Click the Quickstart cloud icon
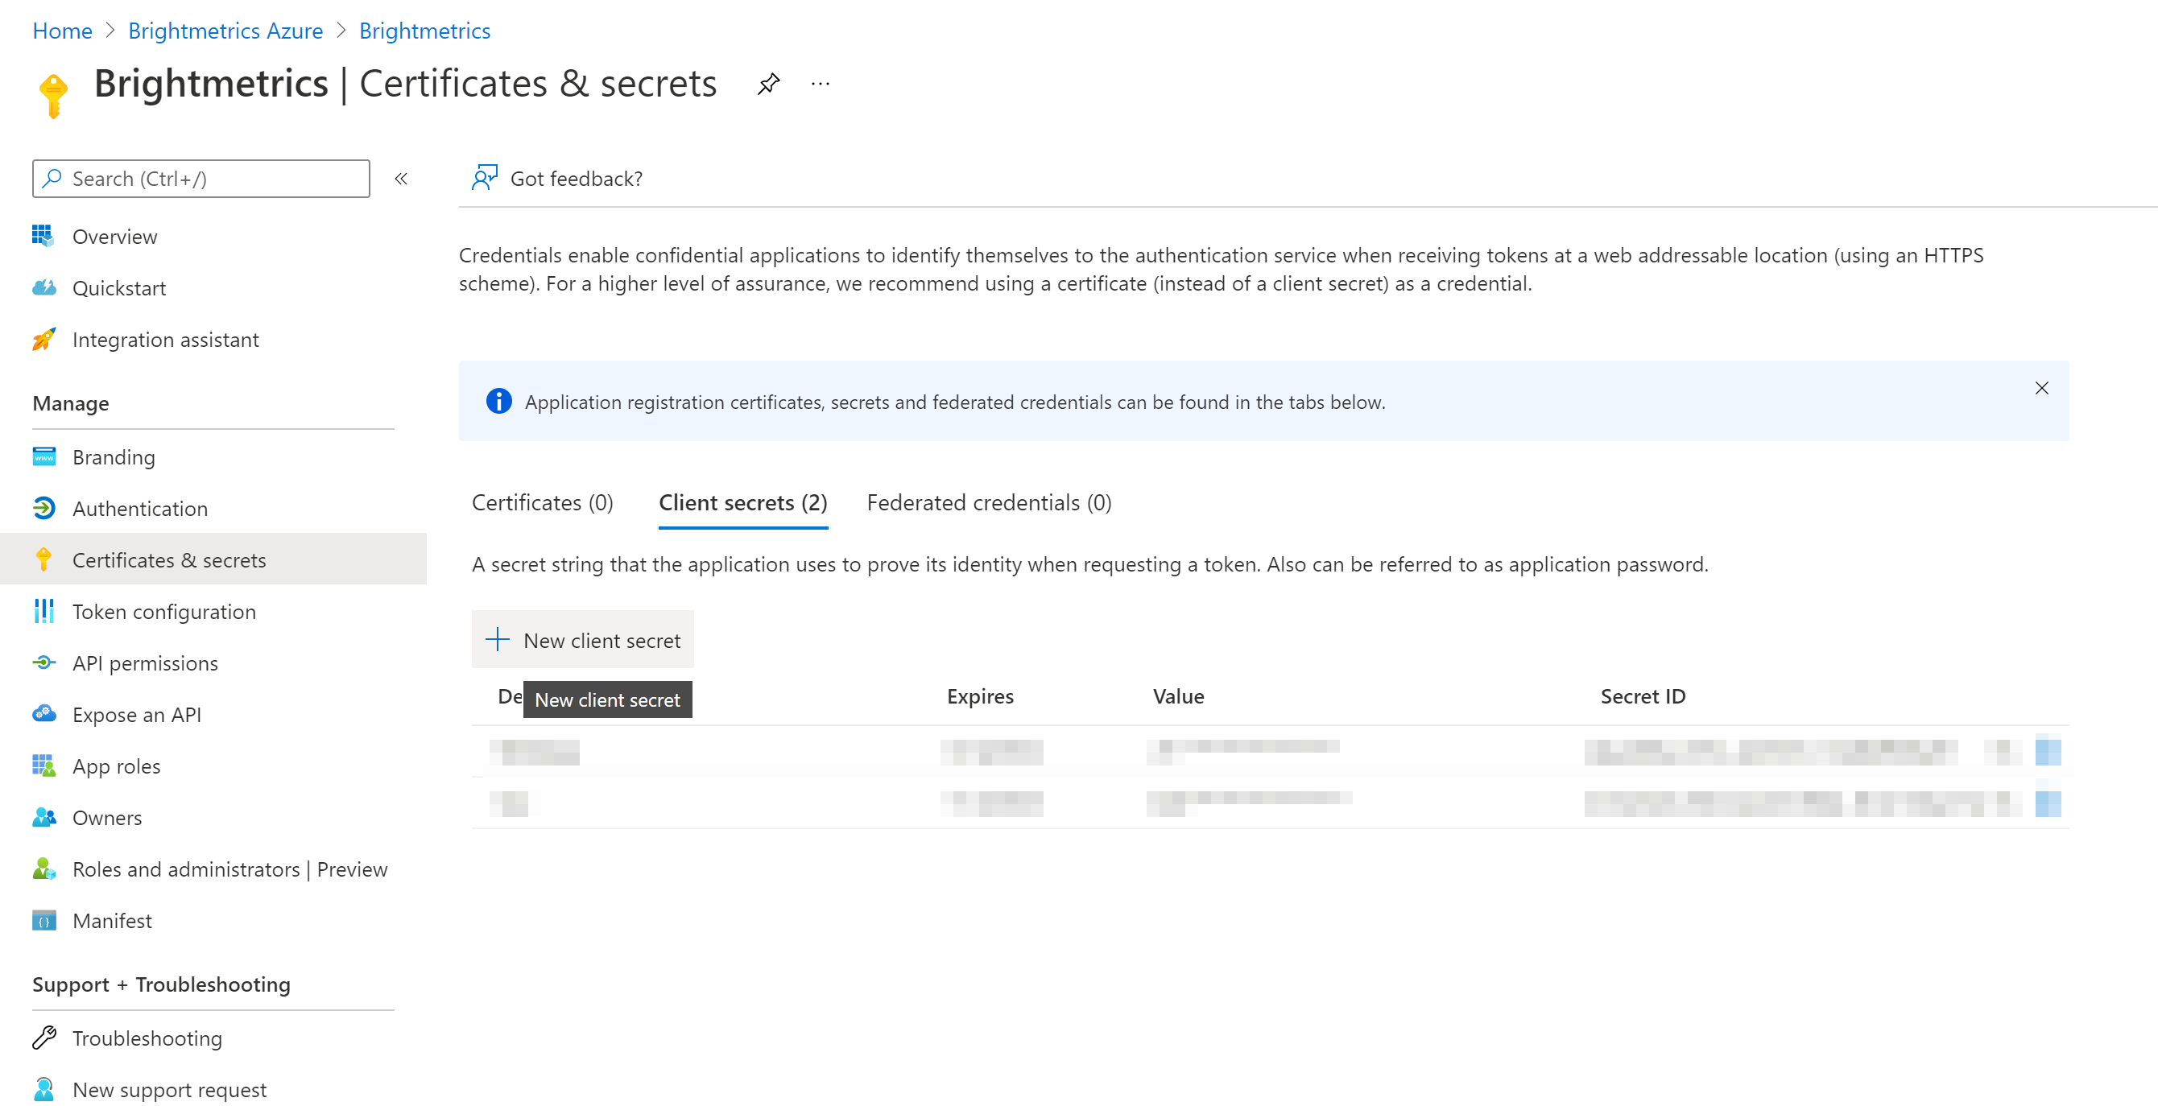Image resolution: width=2158 pixels, height=1106 pixels. [x=43, y=288]
